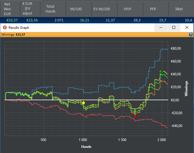This screenshot has width=194, height=153.
Task: Click the Results Graph window title
Action: point(19,28)
